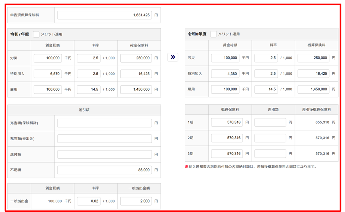The height and width of the screenshot is (212, 345).
Task: Enable 令和7年度 メリット適用 checkbox
Action: pos(36,34)
